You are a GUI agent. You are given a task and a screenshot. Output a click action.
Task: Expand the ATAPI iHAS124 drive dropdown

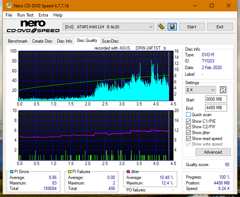[108, 27]
